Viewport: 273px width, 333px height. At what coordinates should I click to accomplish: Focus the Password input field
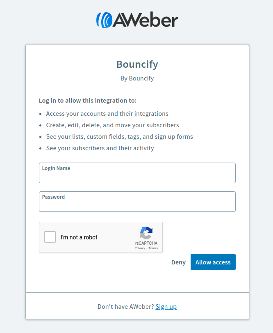click(x=137, y=202)
